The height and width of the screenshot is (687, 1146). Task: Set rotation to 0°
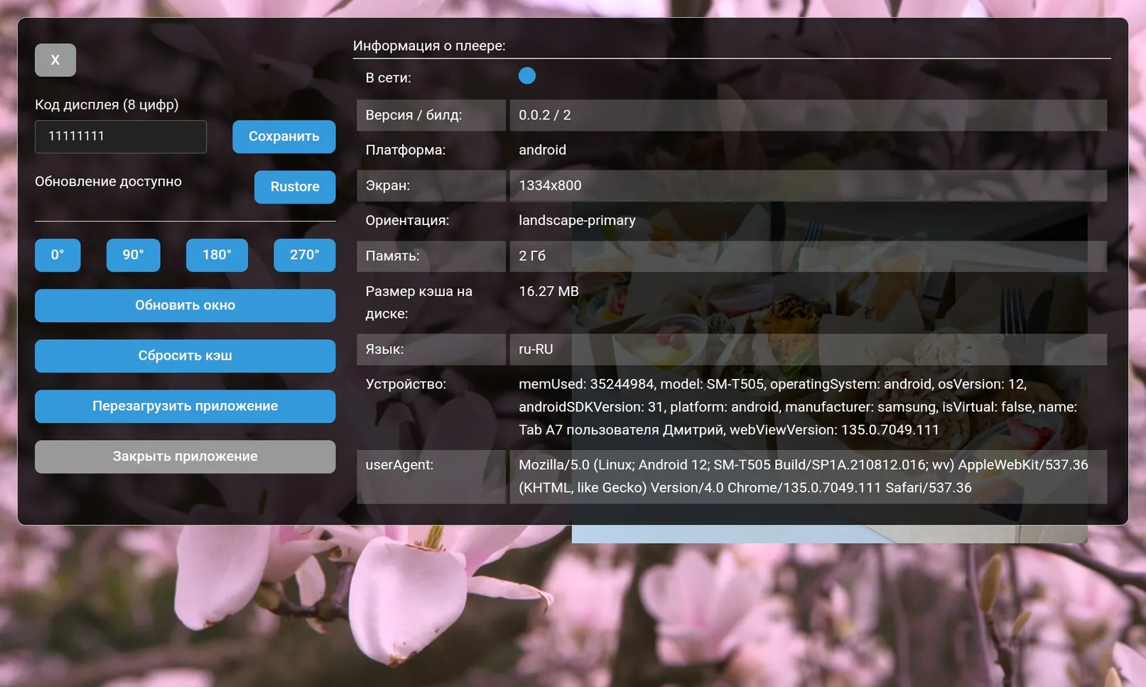58,255
